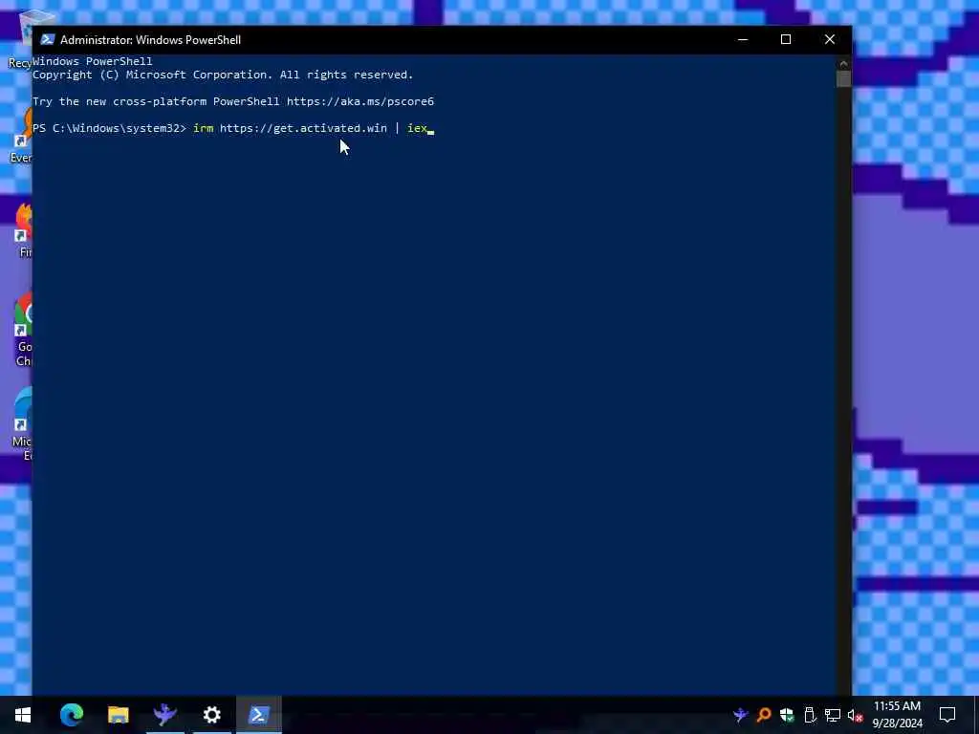Open Windows Security tray icon
This screenshot has height=734, width=979.
(787, 715)
